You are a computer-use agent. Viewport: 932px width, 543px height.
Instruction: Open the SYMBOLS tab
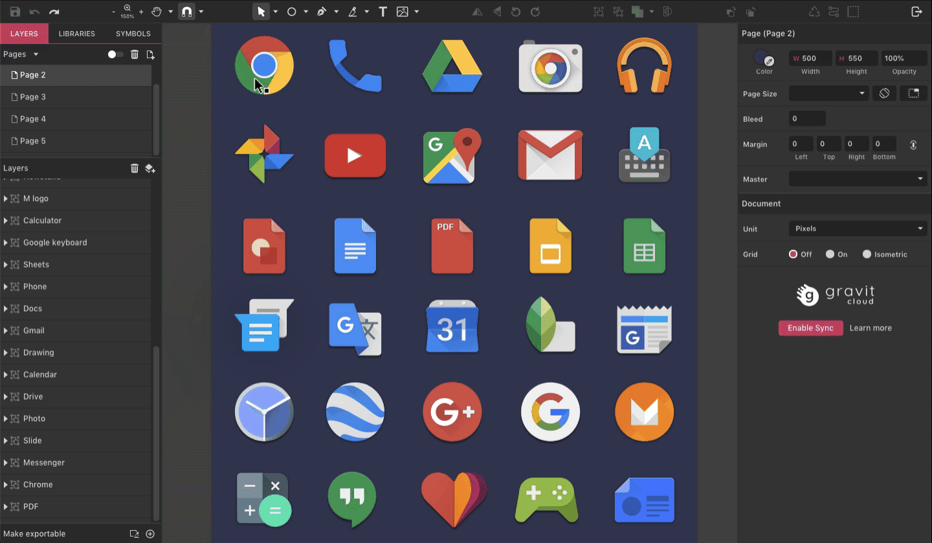pyautogui.click(x=133, y=34)
